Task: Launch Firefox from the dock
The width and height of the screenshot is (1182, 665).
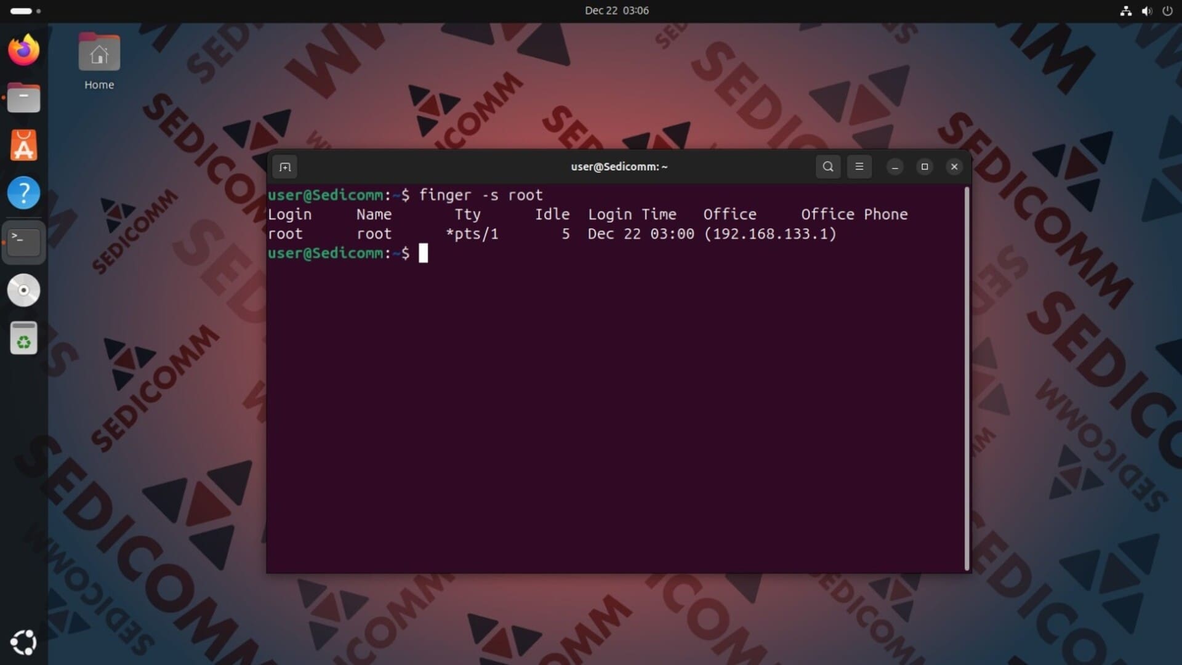Action: (x=24, y=50)
